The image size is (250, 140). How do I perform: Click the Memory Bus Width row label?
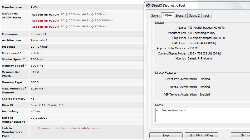tap(11, 74)
